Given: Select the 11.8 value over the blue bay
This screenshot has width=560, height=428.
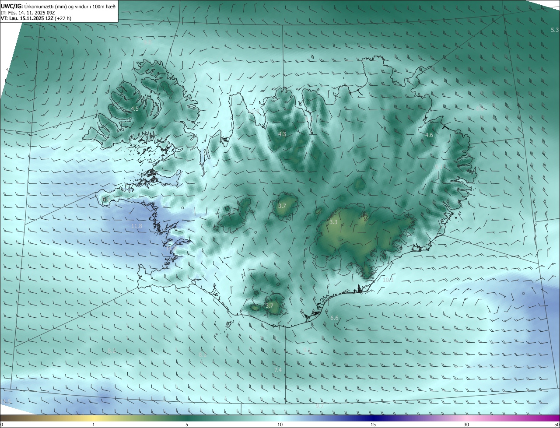Looking at the screenshot, I should click(x=136, y=226).
